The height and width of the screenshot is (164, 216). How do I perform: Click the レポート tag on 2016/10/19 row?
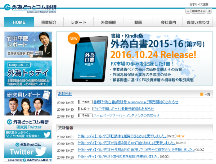(x=85, y=109)
